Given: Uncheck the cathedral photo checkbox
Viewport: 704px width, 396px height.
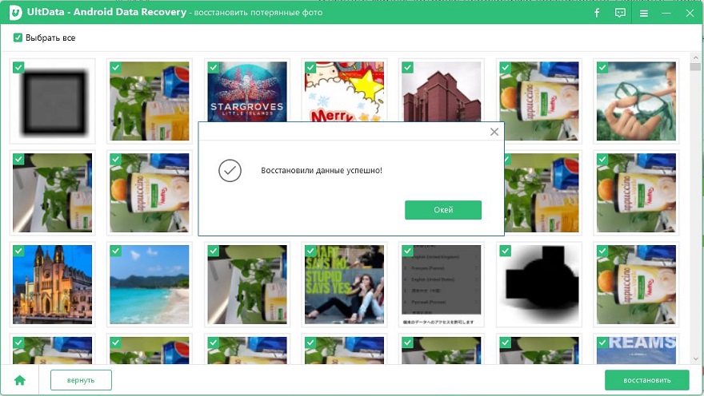Looking at the screenshot, I should (x=18, y=251).
